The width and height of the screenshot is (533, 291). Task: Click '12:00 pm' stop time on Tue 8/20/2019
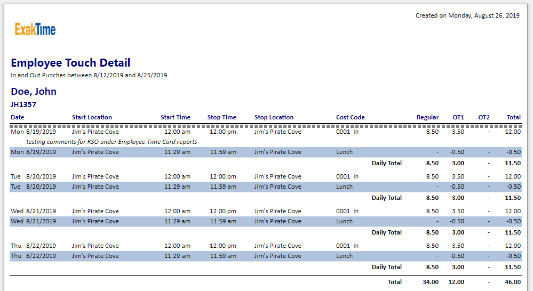222,176
